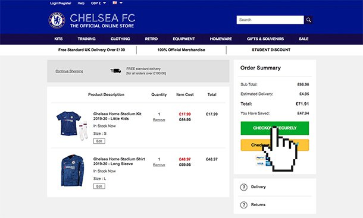Click the VISA payment logo

coord(260,163)
